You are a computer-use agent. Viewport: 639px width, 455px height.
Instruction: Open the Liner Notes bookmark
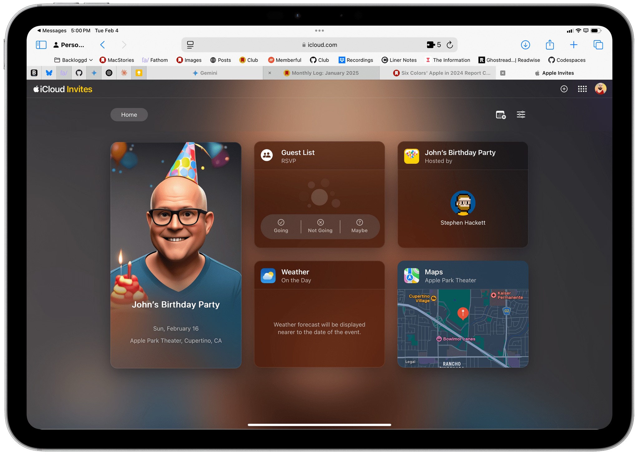click(x=399, y=60)
